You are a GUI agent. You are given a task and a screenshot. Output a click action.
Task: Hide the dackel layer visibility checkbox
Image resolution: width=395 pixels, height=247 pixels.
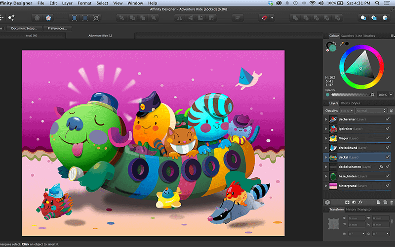point(388,157)
